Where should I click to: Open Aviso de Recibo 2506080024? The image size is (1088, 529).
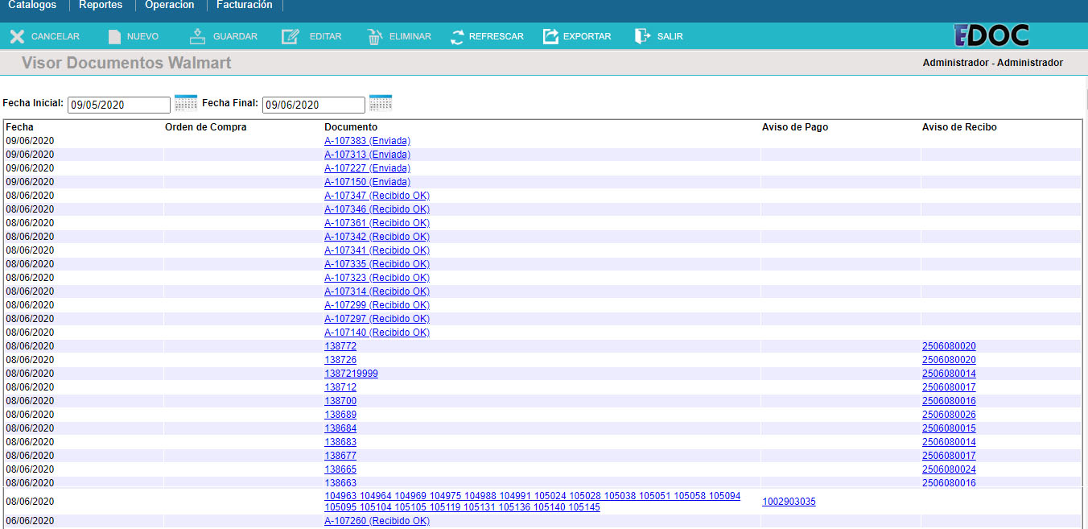949,469
